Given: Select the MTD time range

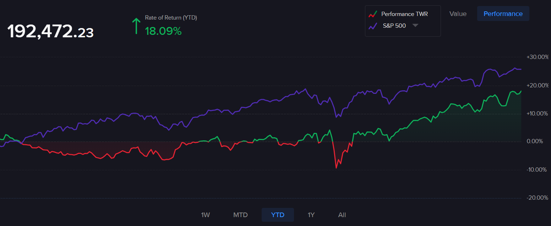Looking at the screenshot, I should pos(240,215).
